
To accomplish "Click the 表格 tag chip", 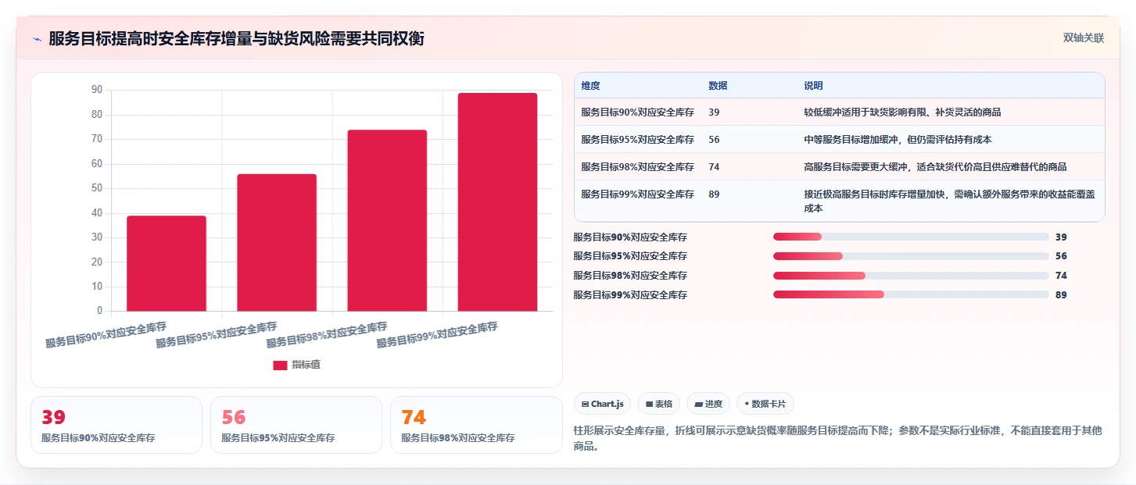I will (658, 404).
